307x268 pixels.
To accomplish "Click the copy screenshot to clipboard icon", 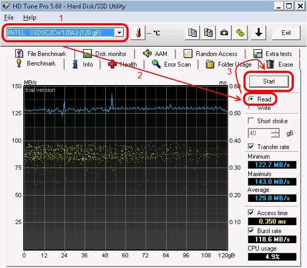I will [208, 33].
